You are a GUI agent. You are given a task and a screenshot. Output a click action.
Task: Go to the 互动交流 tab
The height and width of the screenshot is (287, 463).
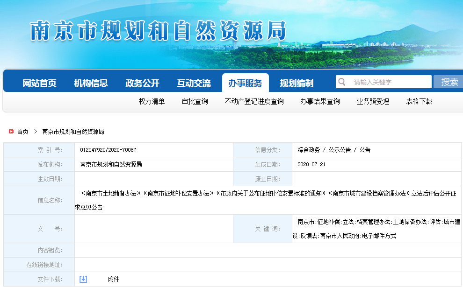point(194,83)
